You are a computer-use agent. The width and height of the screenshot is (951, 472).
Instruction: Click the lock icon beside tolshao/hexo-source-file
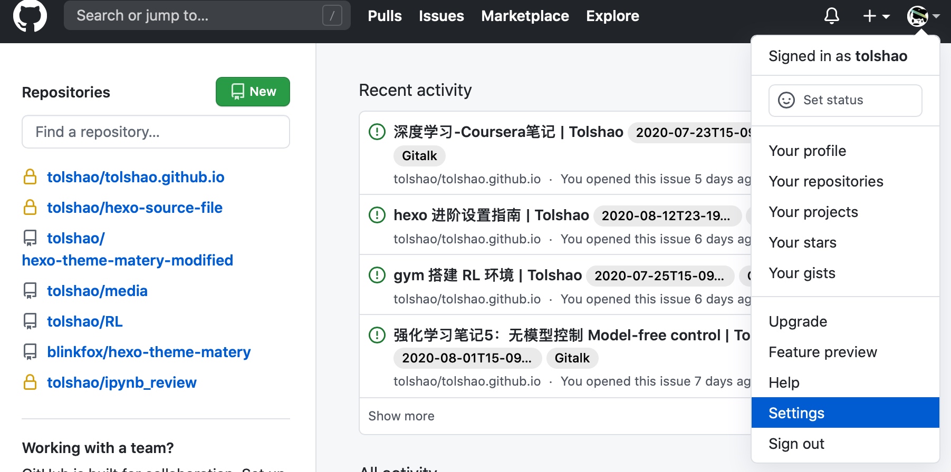pos(30,208)
